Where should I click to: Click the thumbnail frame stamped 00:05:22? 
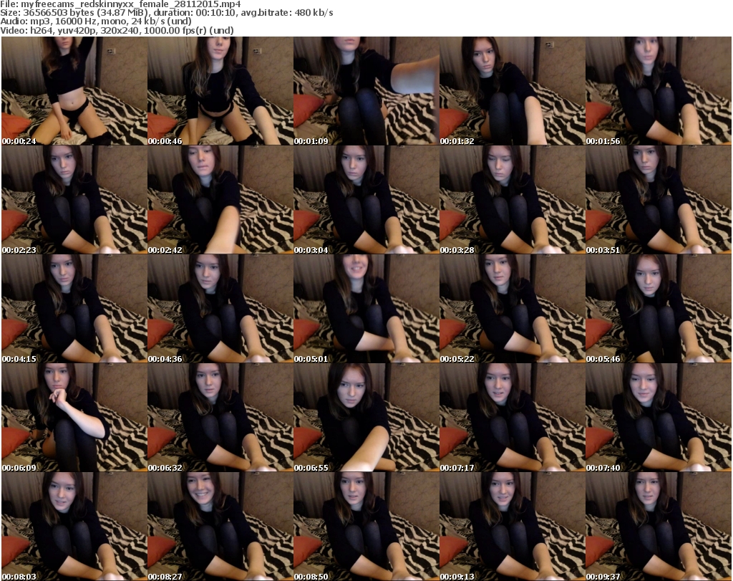pos(513,309)
